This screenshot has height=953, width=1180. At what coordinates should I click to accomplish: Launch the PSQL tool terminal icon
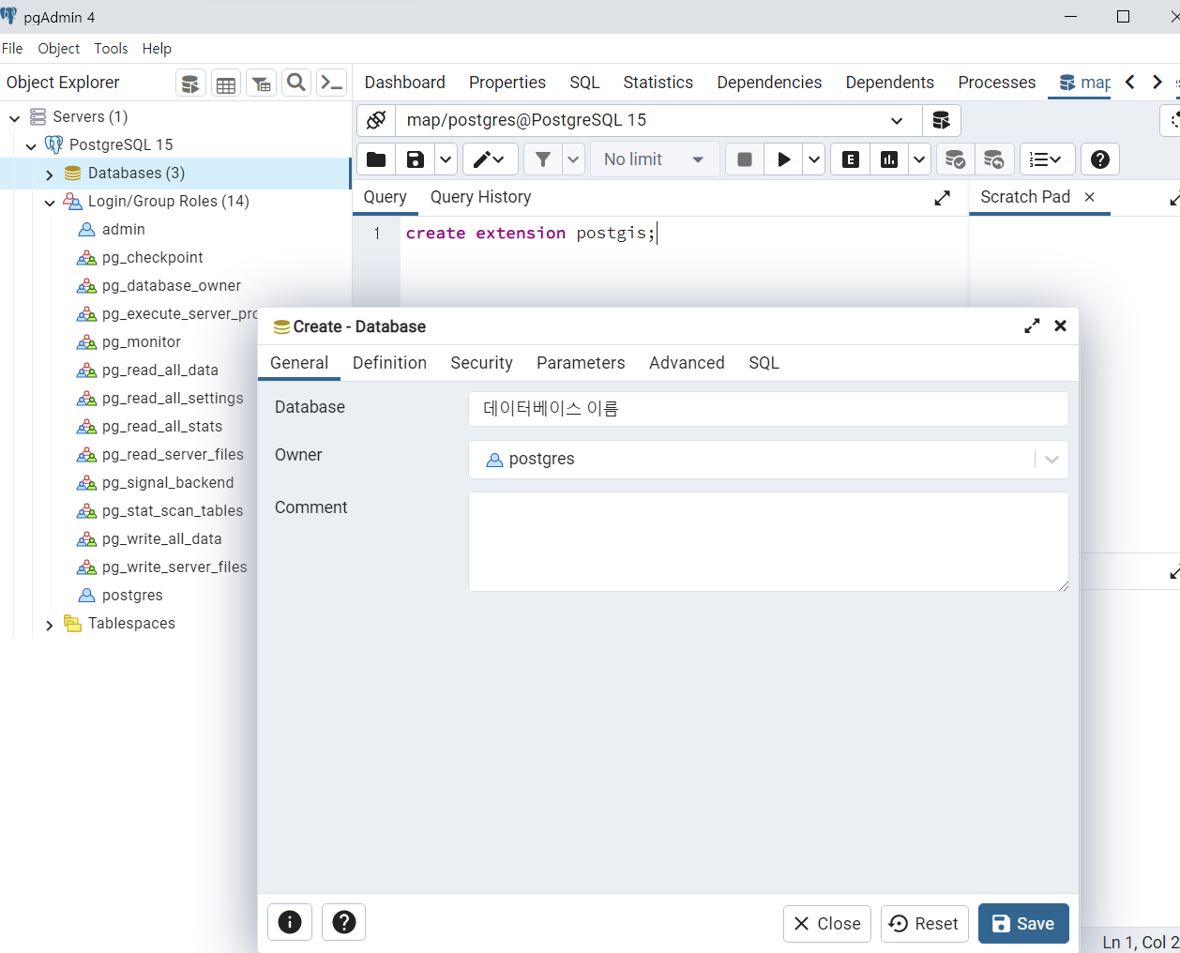(332, 83)
